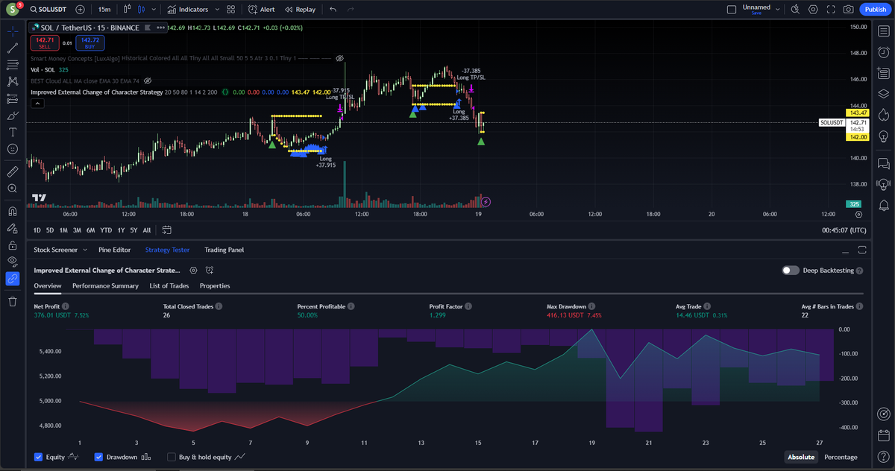Collapse the indicator legend chevron
The height and width of the screenshot is (471, 895).
(37, 104)
